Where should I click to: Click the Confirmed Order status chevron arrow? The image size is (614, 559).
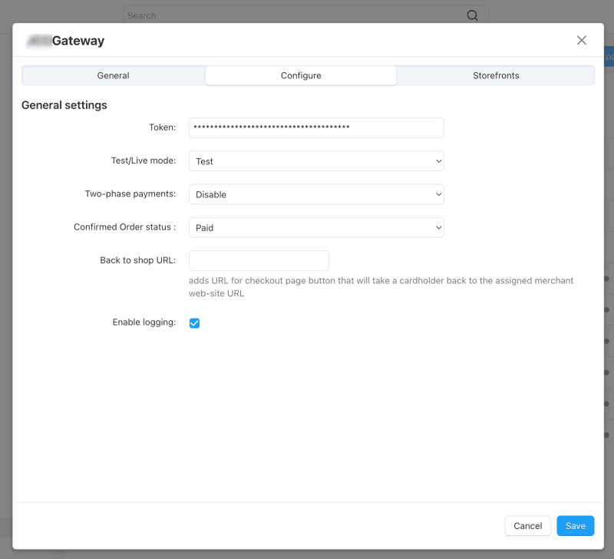pos(438,227)
